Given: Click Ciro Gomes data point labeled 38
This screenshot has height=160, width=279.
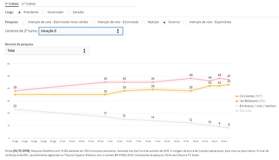Looking at the screenshot, I should coord(15,91).
